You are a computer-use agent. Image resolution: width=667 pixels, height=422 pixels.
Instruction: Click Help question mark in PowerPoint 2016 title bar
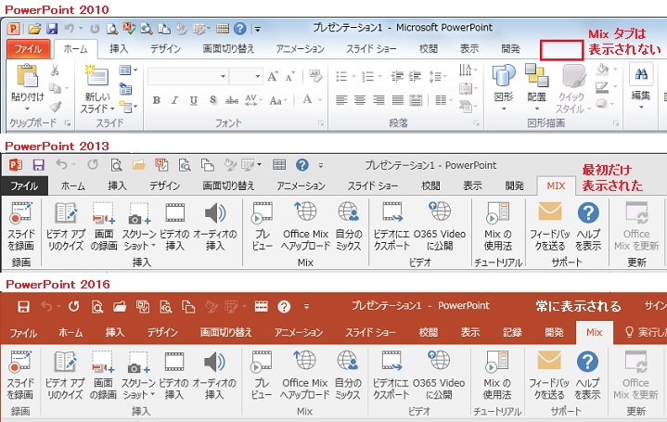click(x=284, y=306)
